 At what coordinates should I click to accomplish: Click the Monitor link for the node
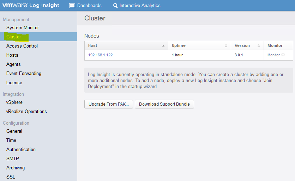(x=273, y=55)
